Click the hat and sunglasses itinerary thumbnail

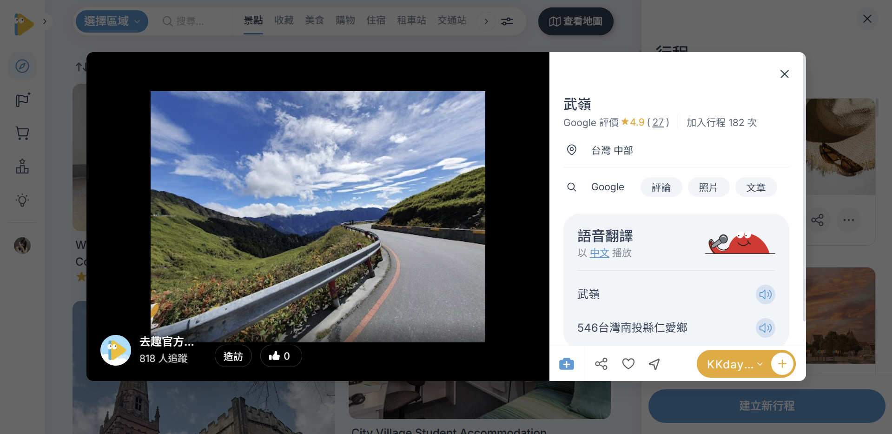point(840,147)
